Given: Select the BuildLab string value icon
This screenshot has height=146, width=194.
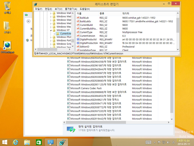Looking at the screenshot, I should pos(78,18).
